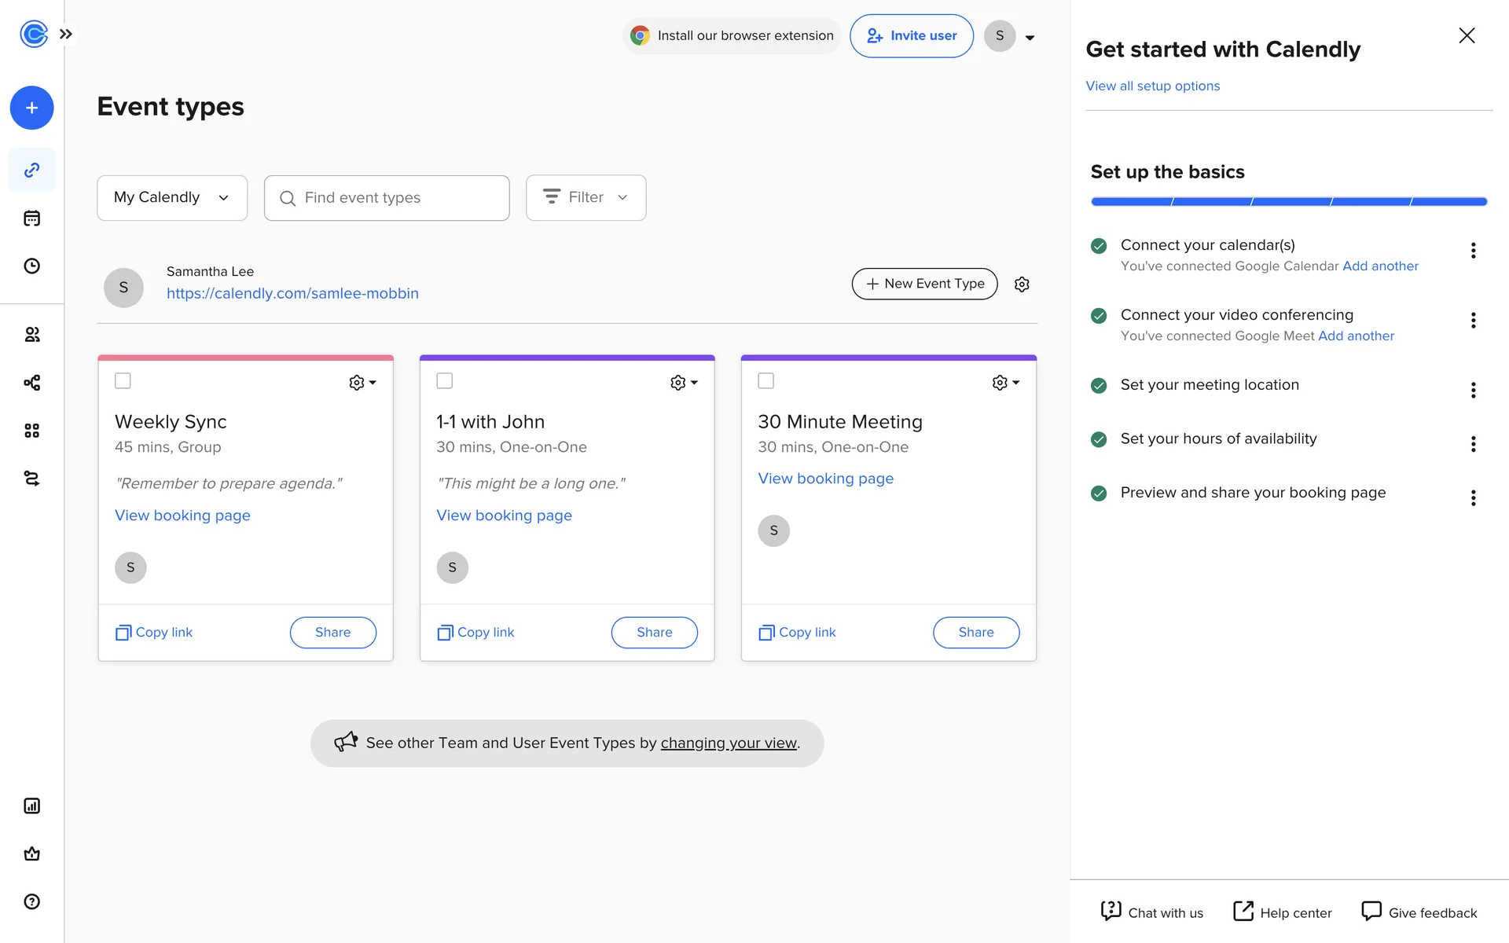Open options menu for Set your meeting location
The height and width of the screenshot is (943, 1509).
click(1473, 391)
